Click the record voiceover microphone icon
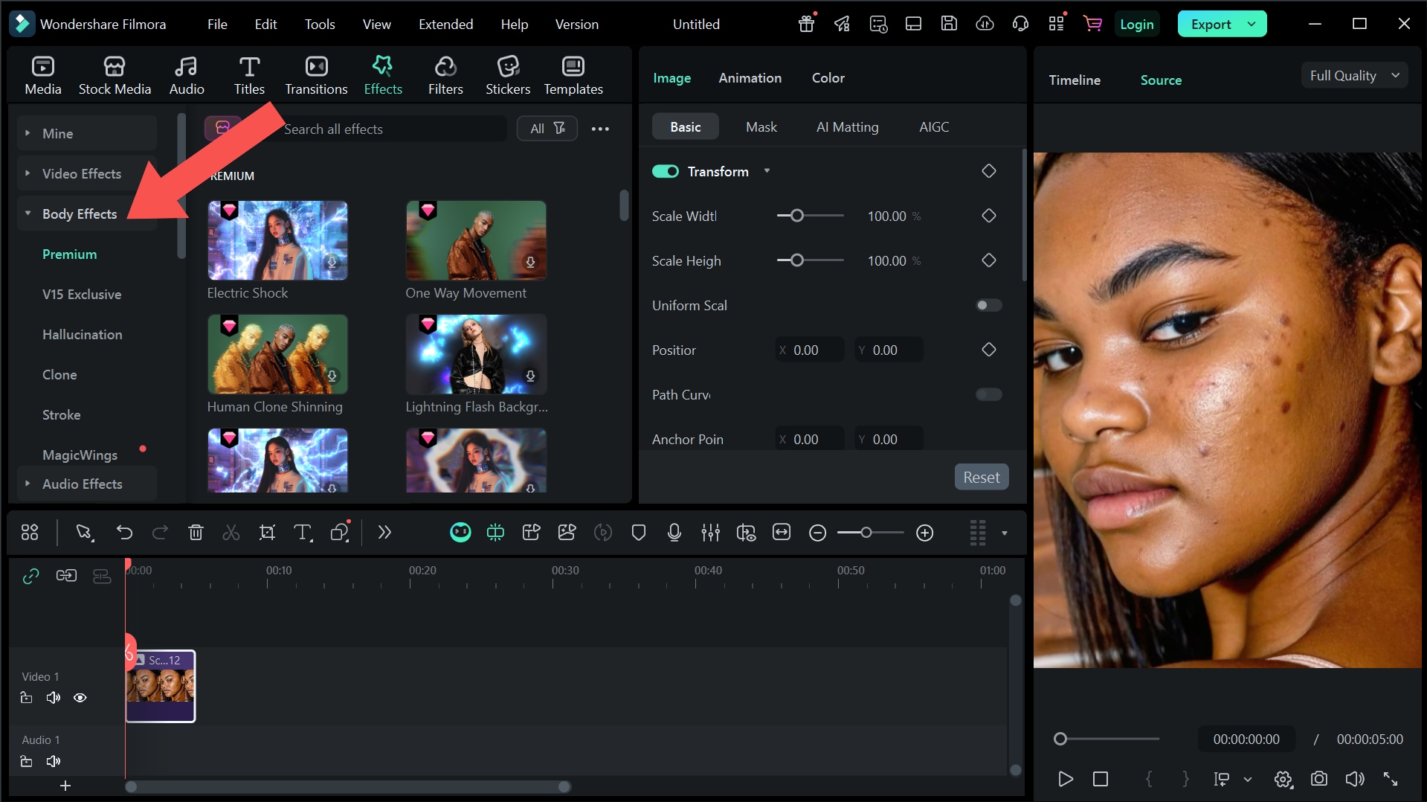Viewport: 1427px width, 802px height. (674, 533)
